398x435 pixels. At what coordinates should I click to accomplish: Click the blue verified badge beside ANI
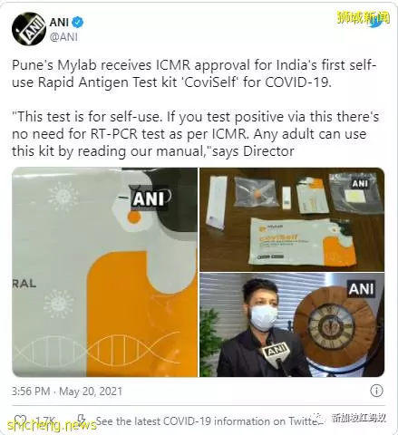click(79, 22)
